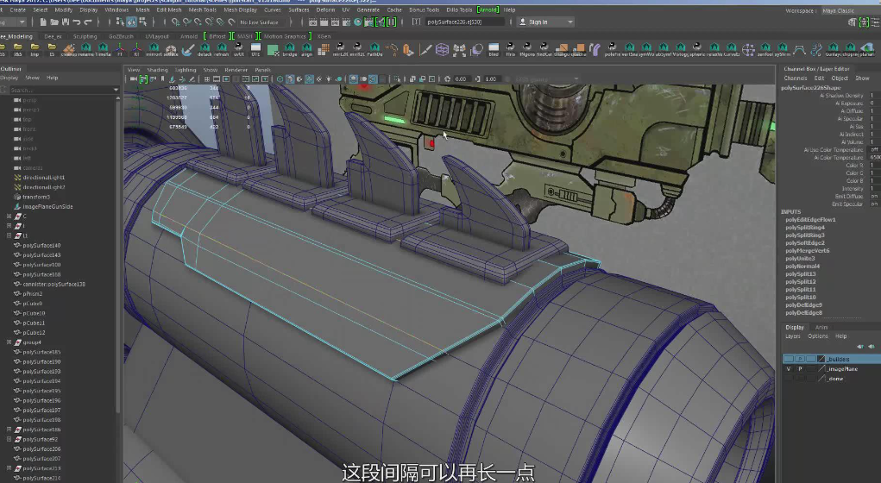The width and height of the screenshot is (881, 483).
Task: Click the 'refresh' shelf icon
Action: (222, 49)
